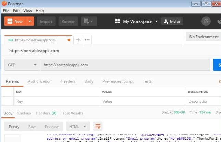Click the Value parameter input cell
The width and height of the screenshot is (221, 142).
(143, 101)
